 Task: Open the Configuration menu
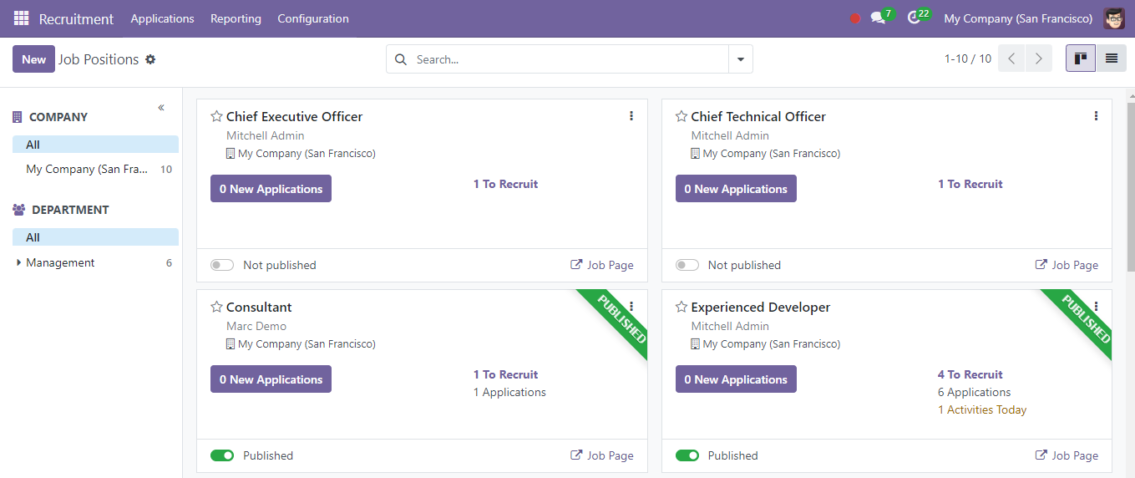[x=313, y=18]
